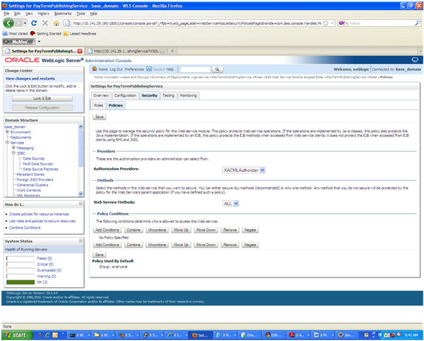
Task: Minimize the System Status panel
Action: point(81,241)
